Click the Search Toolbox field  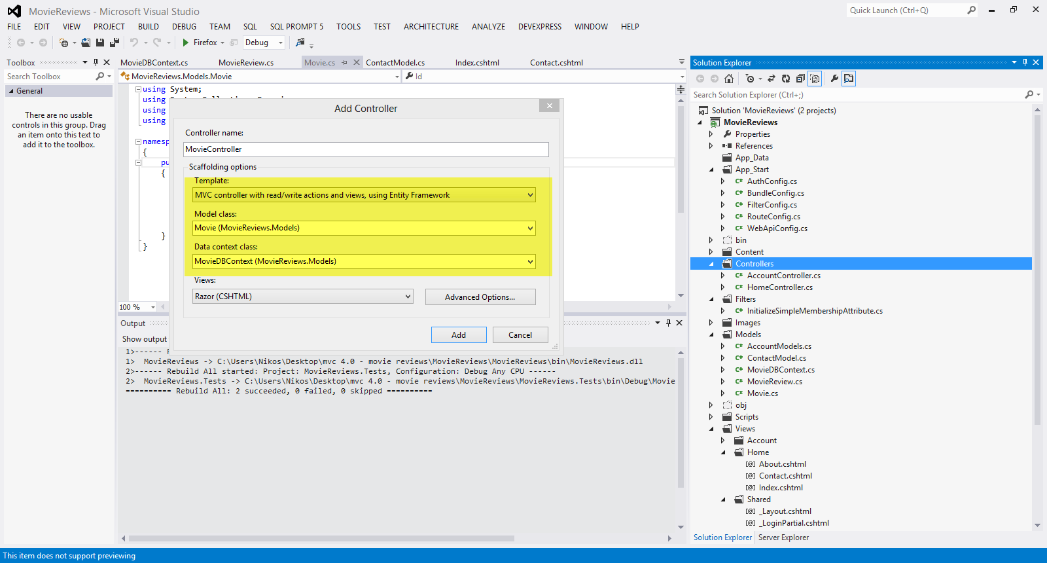[50, 77]
